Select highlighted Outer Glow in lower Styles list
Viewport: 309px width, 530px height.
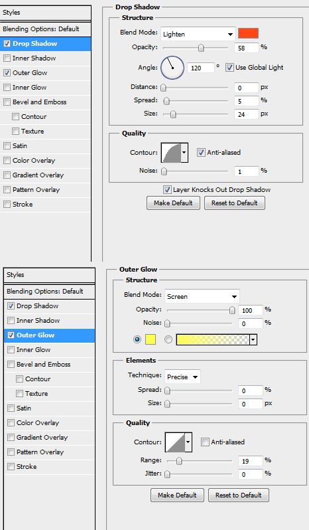49,335
